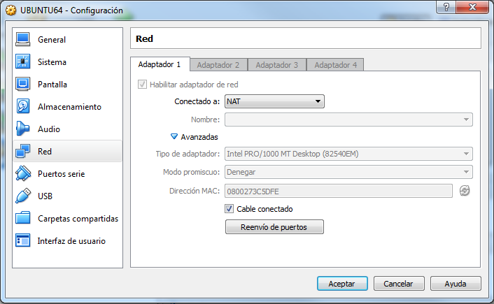Viewport: 494px width, 304px height.
Task: Open the Conectado a NAT dropdown
Action: coord(274,101)
